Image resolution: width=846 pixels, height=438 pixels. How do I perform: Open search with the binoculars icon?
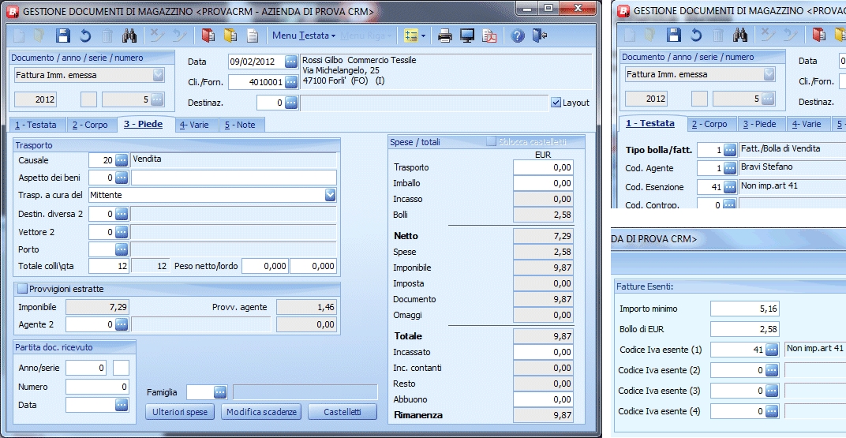pyautogui.click(x=130, y=36)
